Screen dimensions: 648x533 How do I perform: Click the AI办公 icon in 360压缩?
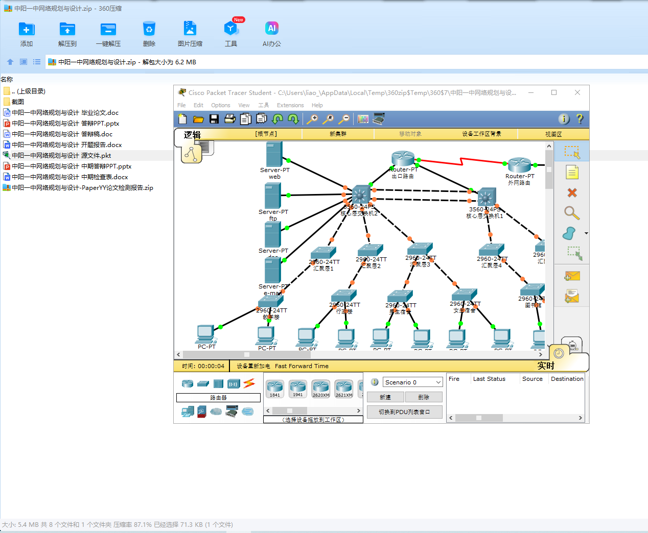pos(272,35)
